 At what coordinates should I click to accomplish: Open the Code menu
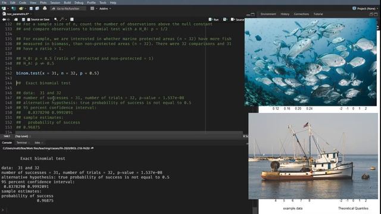(23, 2)
